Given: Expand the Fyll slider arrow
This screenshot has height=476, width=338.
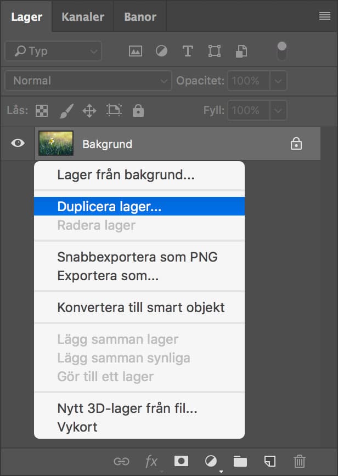Looking at the screenshot, I should pos(278,110).
